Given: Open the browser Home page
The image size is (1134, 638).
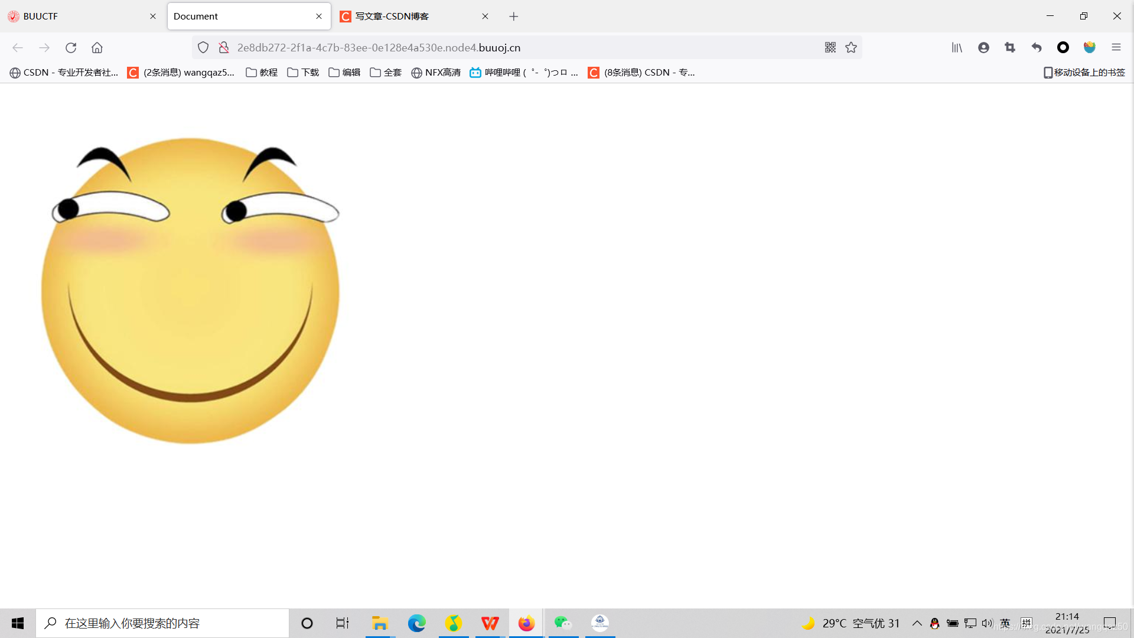Looking at the screenshot, I should click(97, 48).
